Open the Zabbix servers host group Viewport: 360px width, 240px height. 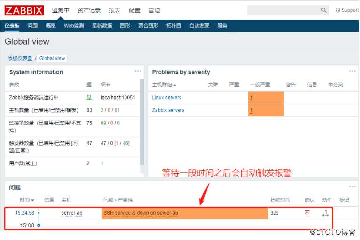168,110
